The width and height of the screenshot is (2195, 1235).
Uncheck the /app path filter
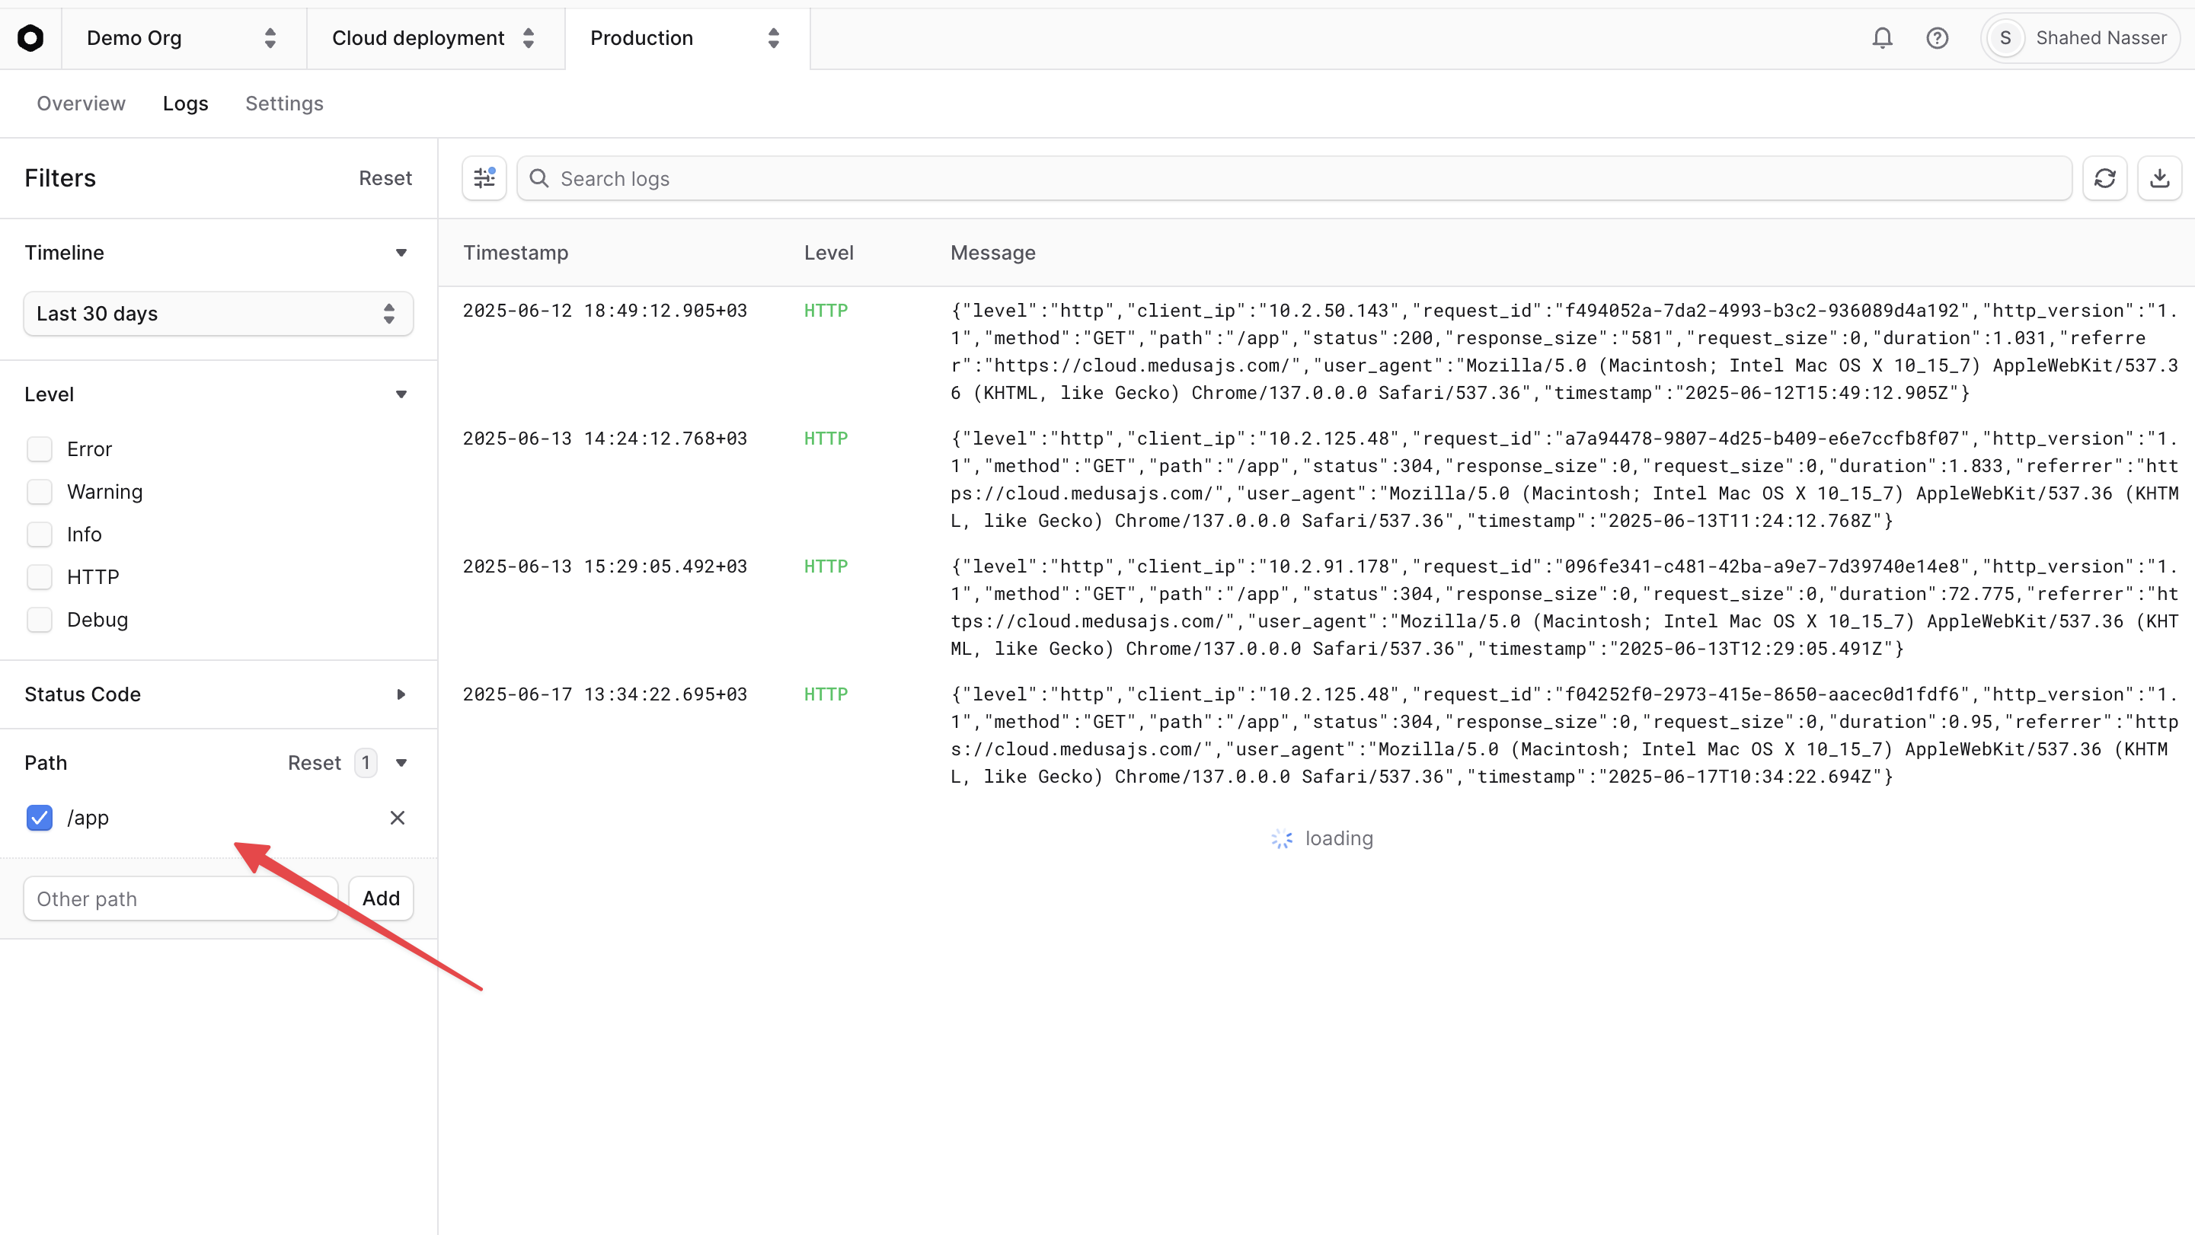pyautogui.click(x=39, y=818)
